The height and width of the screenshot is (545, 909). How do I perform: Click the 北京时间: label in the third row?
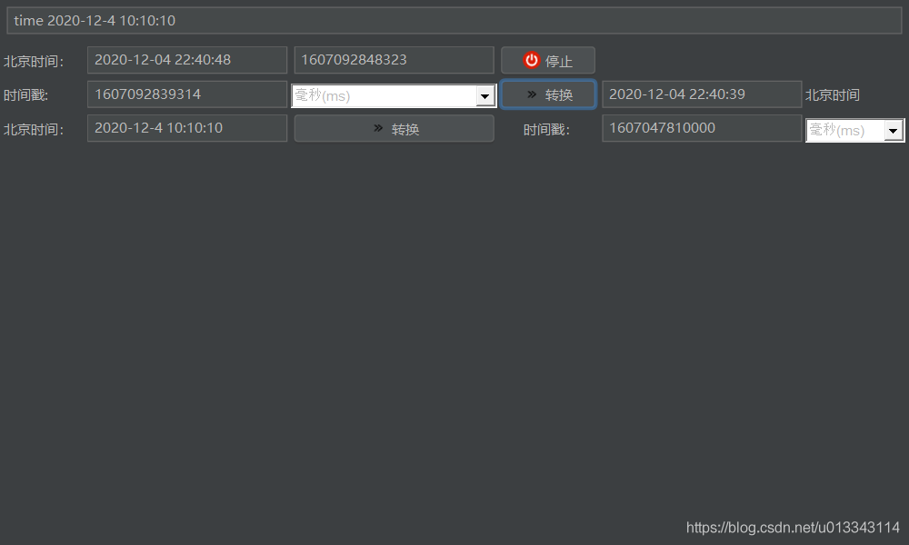tap(34, 130)
